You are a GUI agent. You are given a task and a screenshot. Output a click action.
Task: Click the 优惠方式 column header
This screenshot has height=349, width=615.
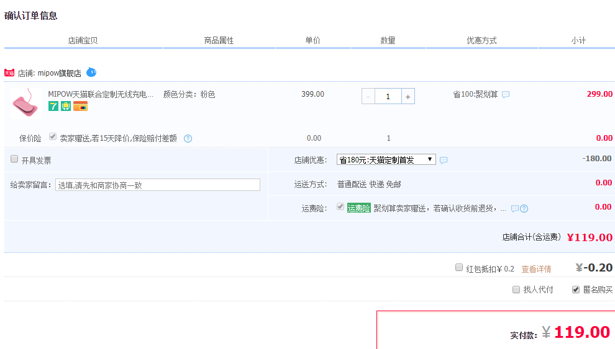coord(481,41)
